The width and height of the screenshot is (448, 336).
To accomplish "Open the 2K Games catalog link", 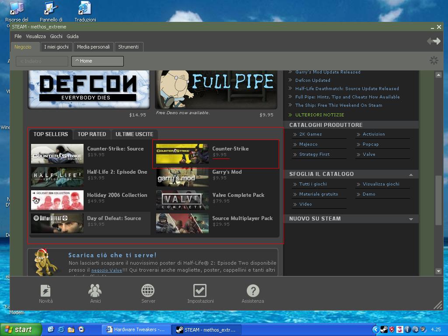I will [x=310, y=134].
